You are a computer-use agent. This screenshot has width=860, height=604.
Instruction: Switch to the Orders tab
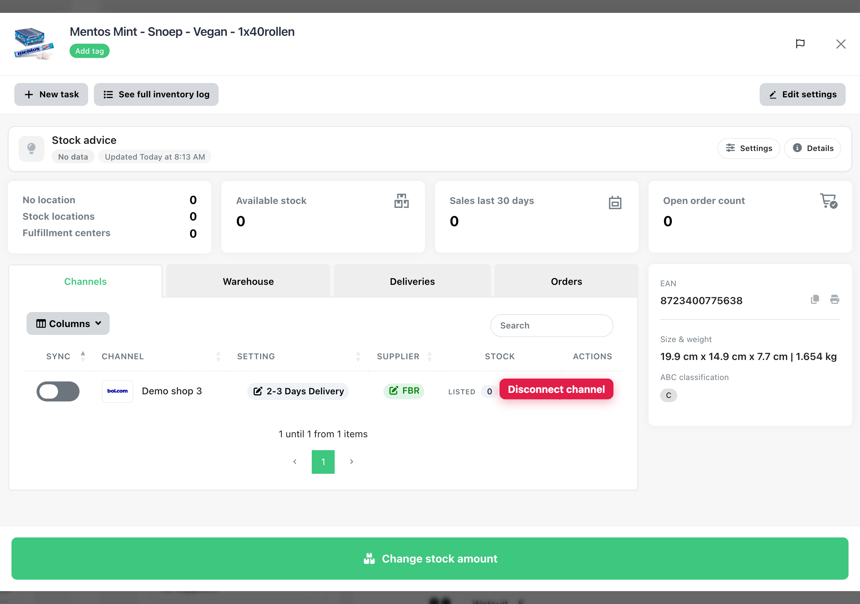566,281
